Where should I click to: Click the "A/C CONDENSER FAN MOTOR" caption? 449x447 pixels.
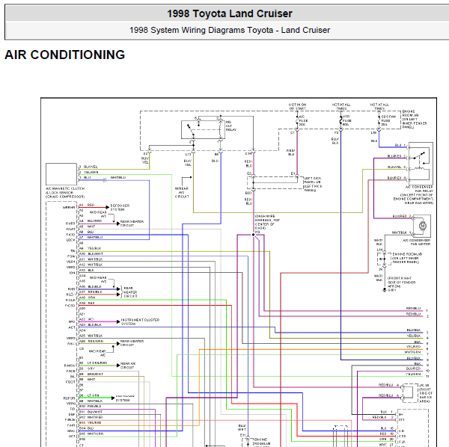coord(416,242)
